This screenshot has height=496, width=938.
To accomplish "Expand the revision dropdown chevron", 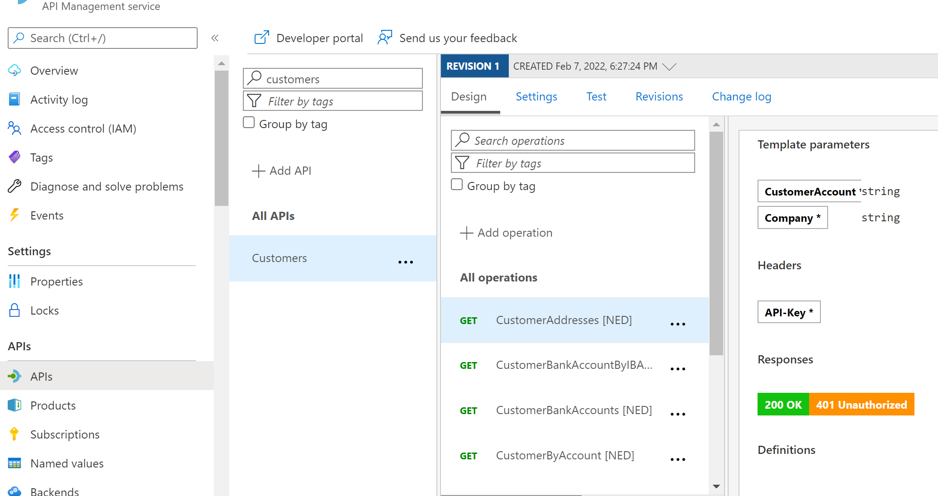I will pyautogui.click(x=669, y=67).
